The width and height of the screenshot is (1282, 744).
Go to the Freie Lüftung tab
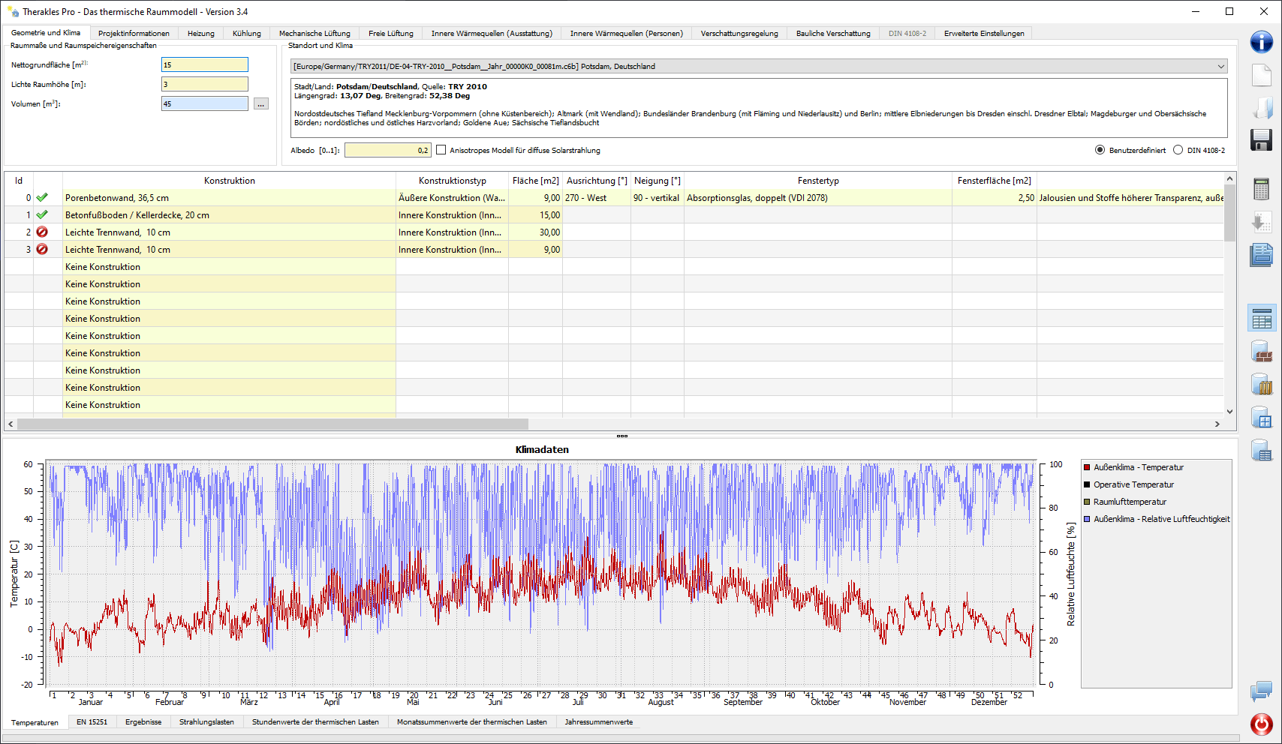point(391,34)
